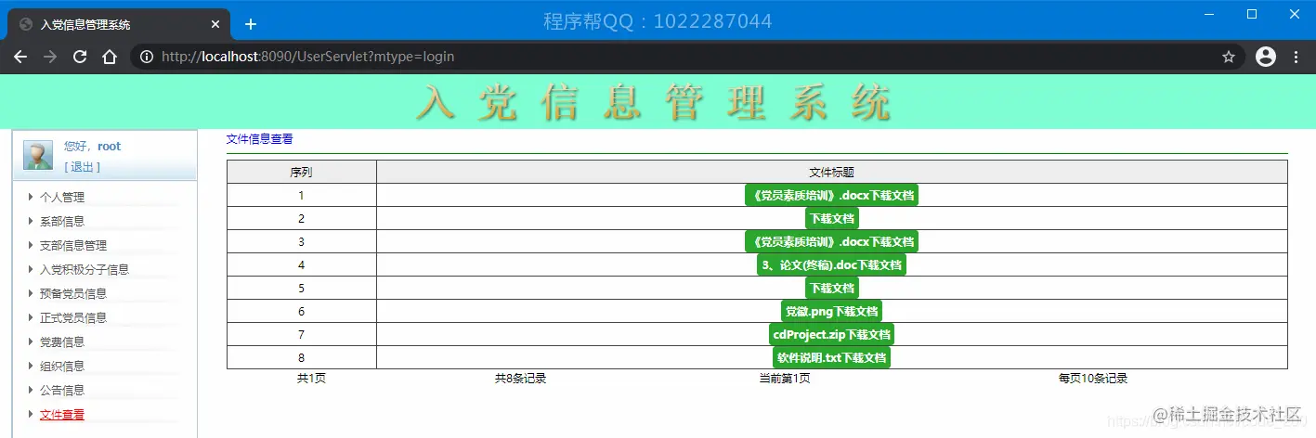Expand 公告信息 arrow in sidebar
This screenshot has height=438, width=1316.
tap(31, 390)
